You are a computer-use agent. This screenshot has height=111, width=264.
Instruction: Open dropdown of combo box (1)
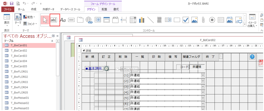[203, 75]
